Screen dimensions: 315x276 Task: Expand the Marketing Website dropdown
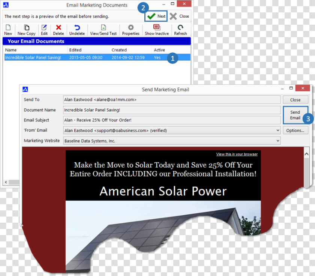[x=277, y=141]
